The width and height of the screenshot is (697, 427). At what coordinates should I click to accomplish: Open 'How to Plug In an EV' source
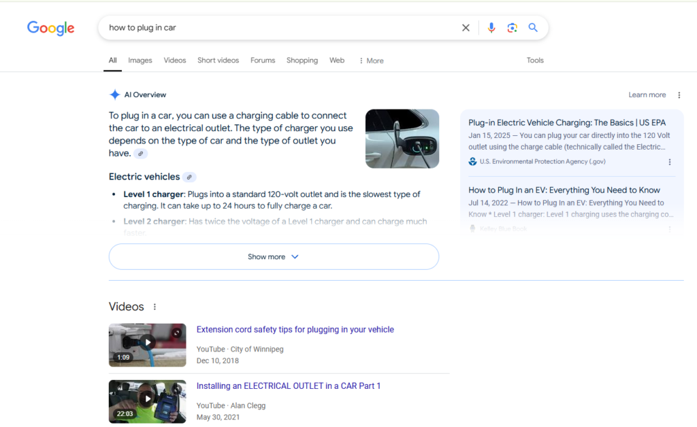coord(564,190)
